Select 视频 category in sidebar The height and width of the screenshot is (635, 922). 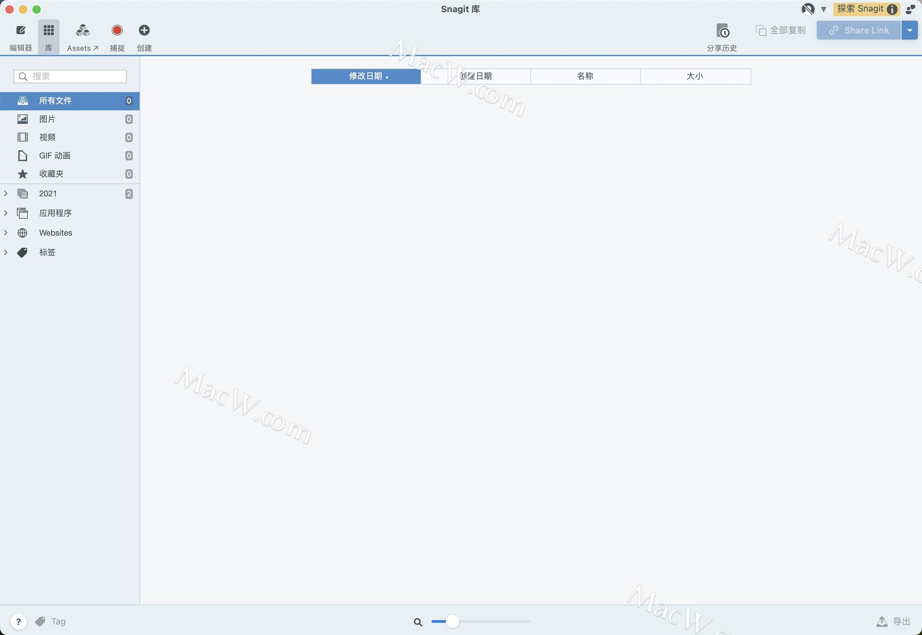click(70, 137)
